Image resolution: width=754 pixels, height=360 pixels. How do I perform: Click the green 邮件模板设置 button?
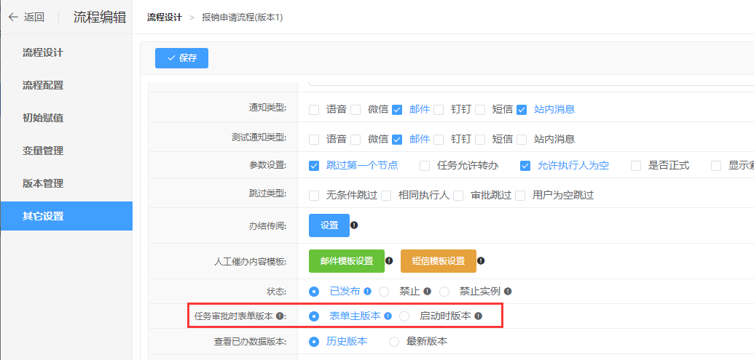point(346,261)
